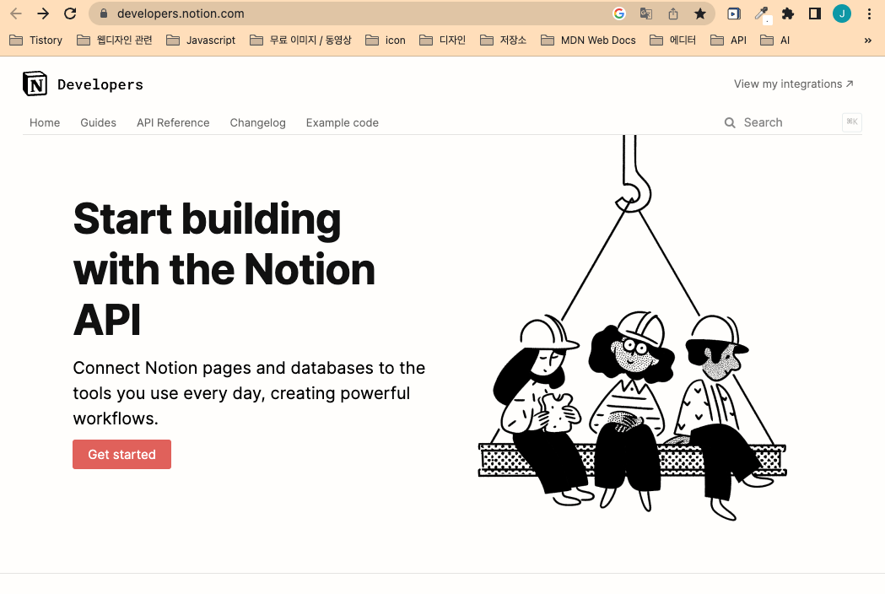The height and width of the screenshot is (594, 885).
Task: Open the 디자인 bookmark folder
Action: click(442, 40)
